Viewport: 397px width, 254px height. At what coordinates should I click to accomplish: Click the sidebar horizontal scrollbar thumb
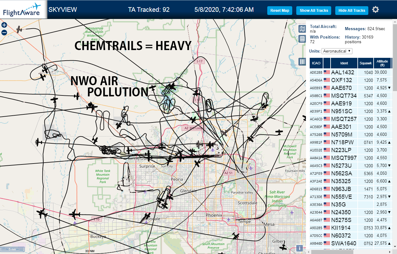(x=332, y=252)
